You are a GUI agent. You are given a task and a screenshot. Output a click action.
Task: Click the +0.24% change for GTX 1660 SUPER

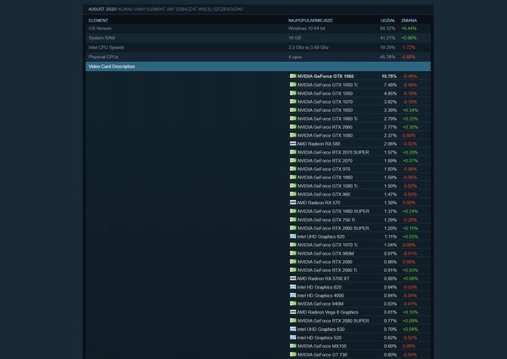point(410,211)
